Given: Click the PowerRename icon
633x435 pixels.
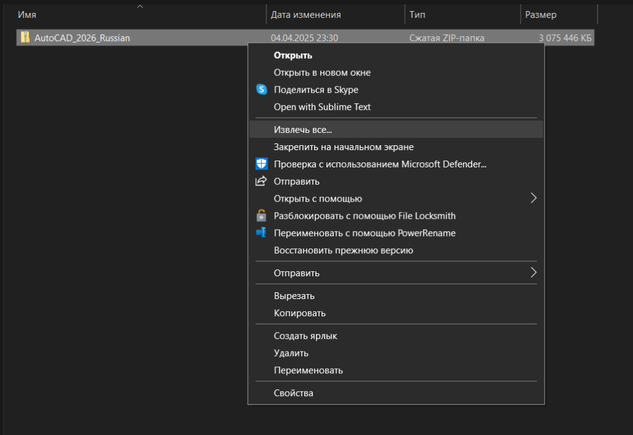Looking at the screenshot, I should [x=261, y=233].
